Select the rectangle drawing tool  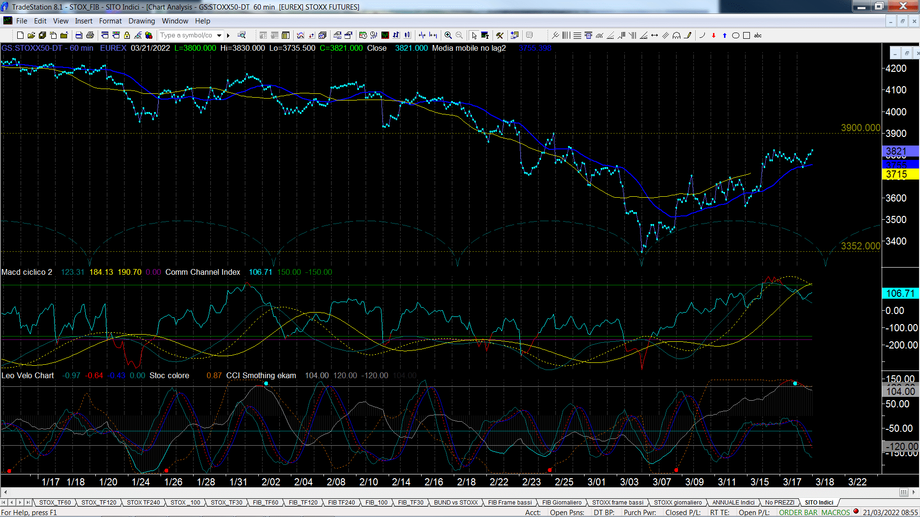click(x=747, y=35)
